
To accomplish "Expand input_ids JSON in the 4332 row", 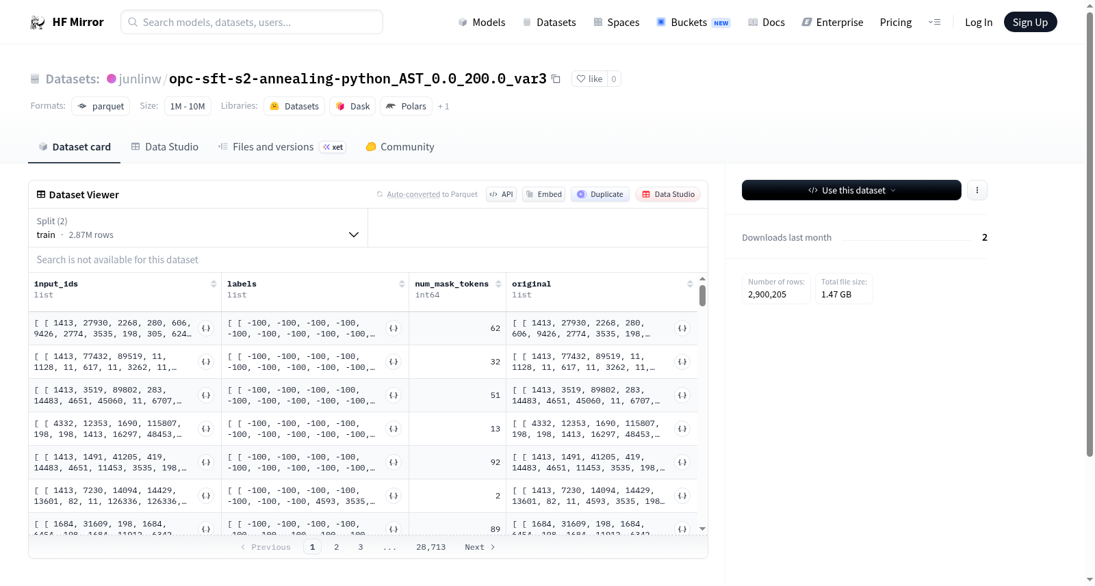I will (206, 429).
